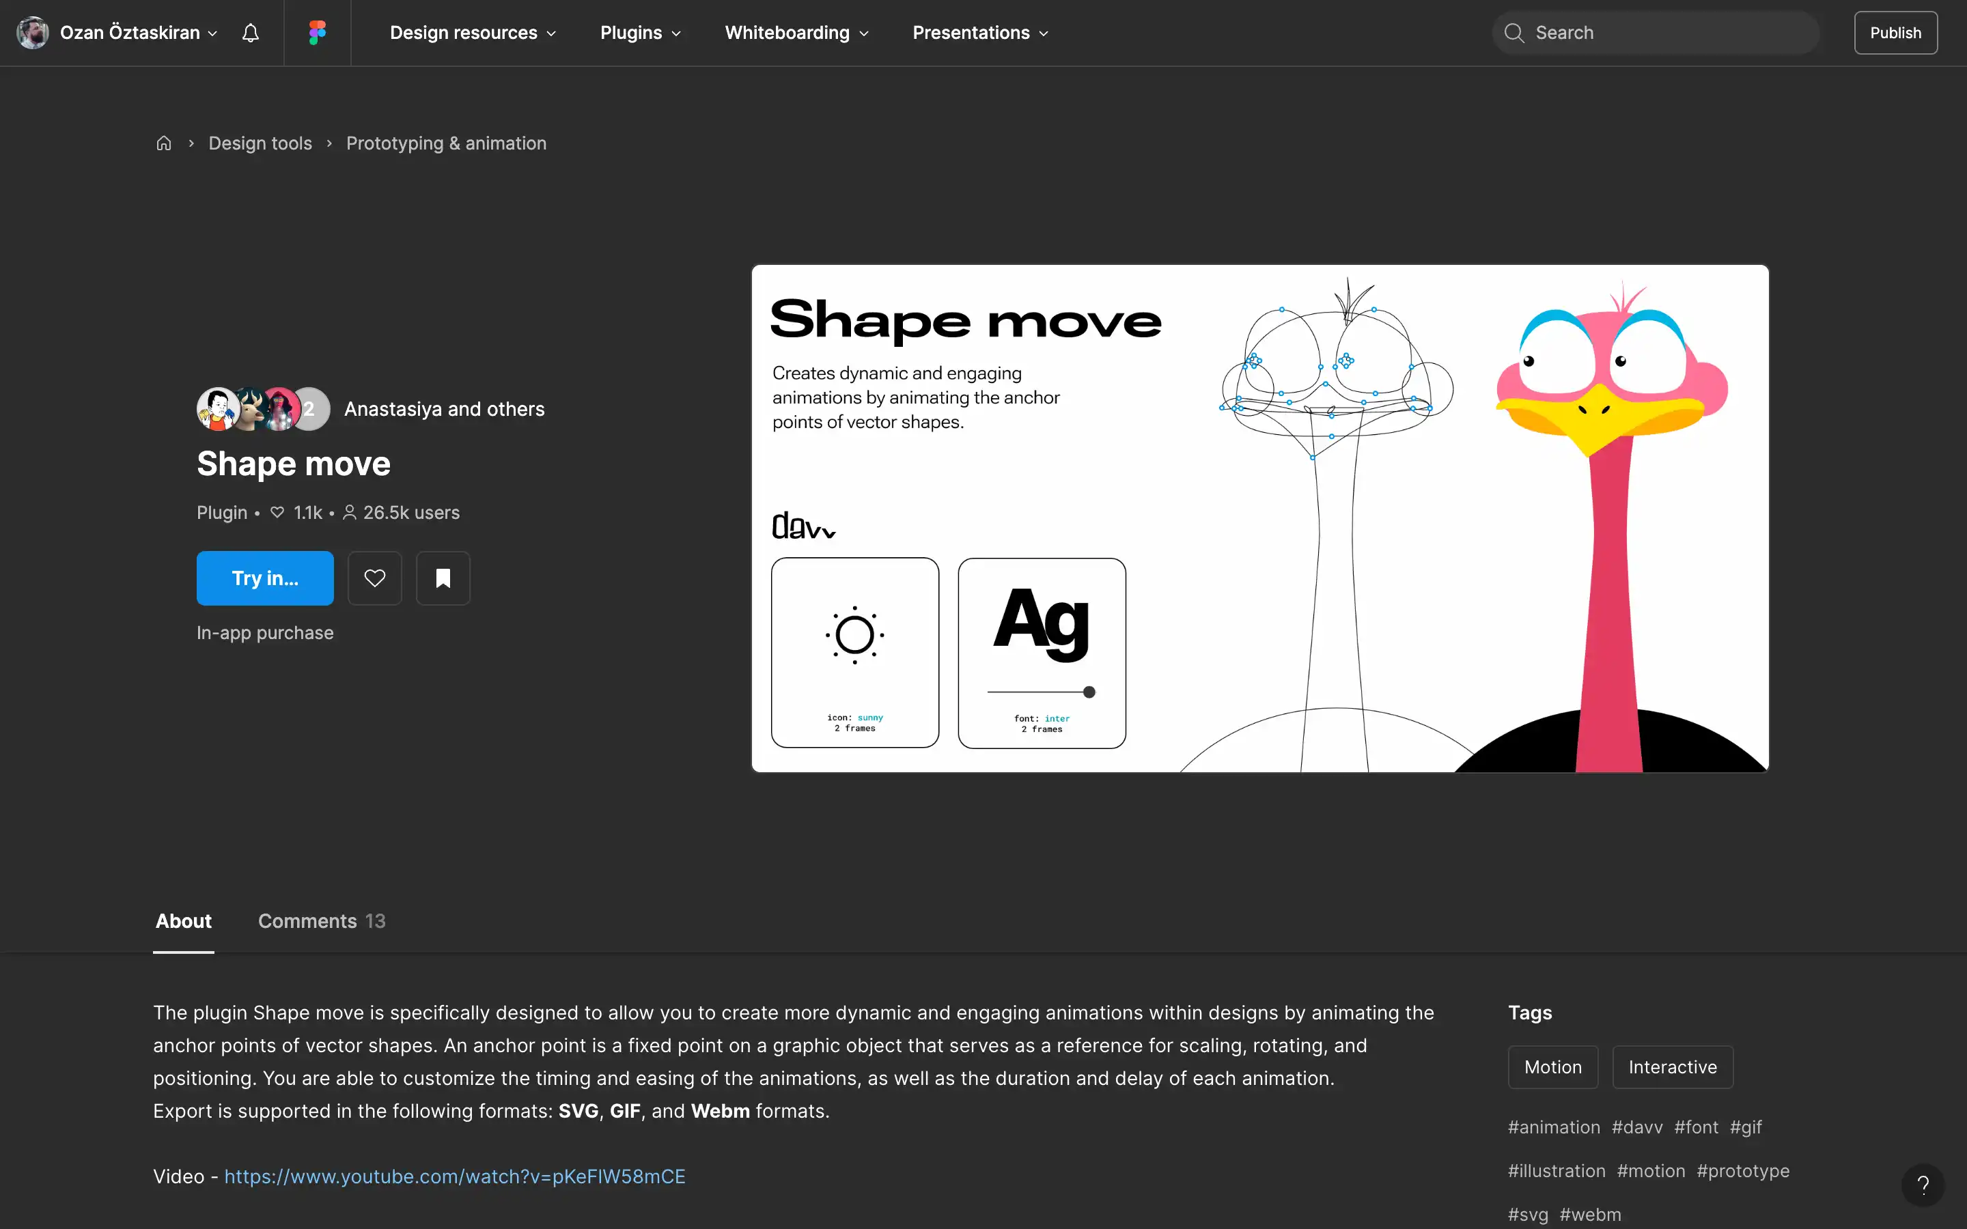Viewport: 1967px width, 1229px height.
Task: Open the Whiteboarding dropdown menu
Action: point(796,33)
